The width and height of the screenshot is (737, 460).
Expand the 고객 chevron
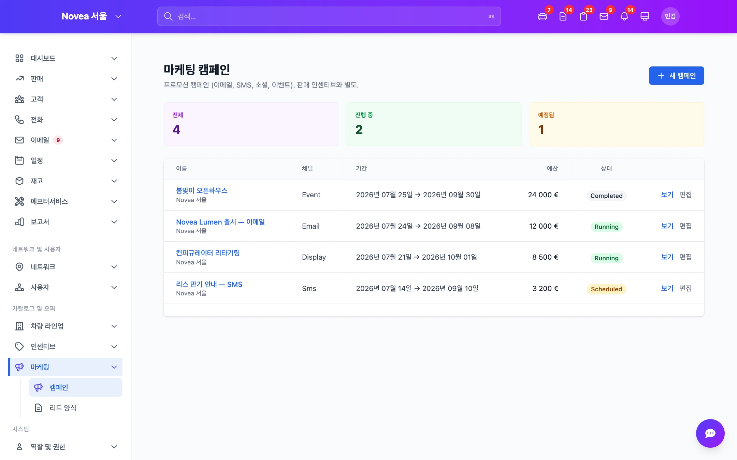(114, 99)
